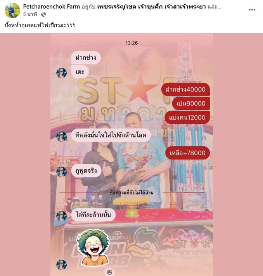Open the Petcharoenchok Farm page link
The width and height of the screenshot is (263, 276).
[x=51, y=7]
